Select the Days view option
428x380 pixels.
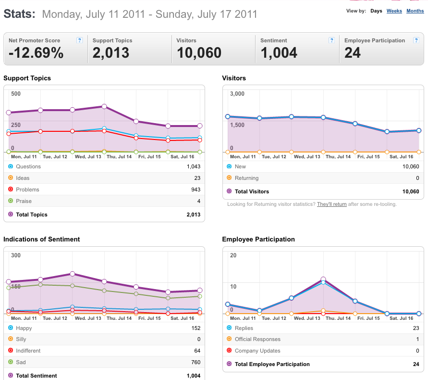tap(376, 11)
